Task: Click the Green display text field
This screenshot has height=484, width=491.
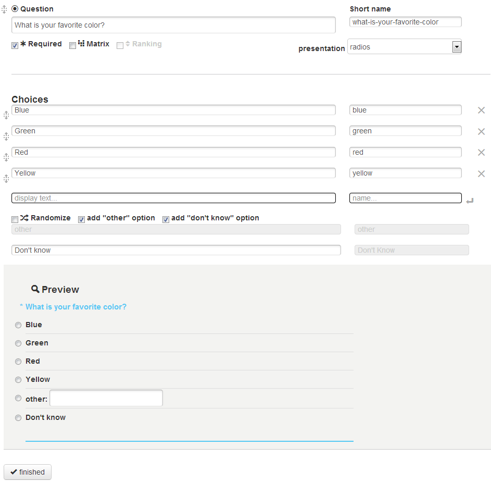Action: tap(173, 131)
